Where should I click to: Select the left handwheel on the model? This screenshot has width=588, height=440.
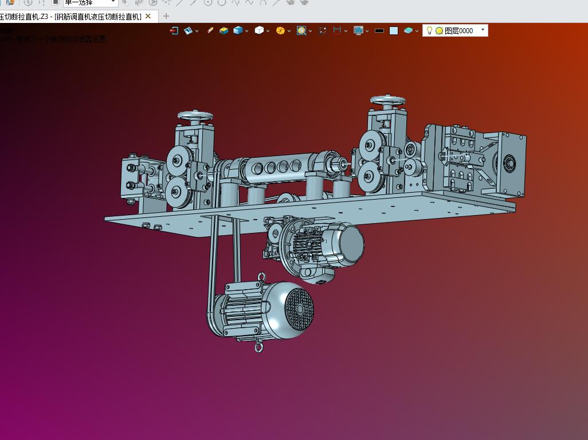(x=195, y=116)
